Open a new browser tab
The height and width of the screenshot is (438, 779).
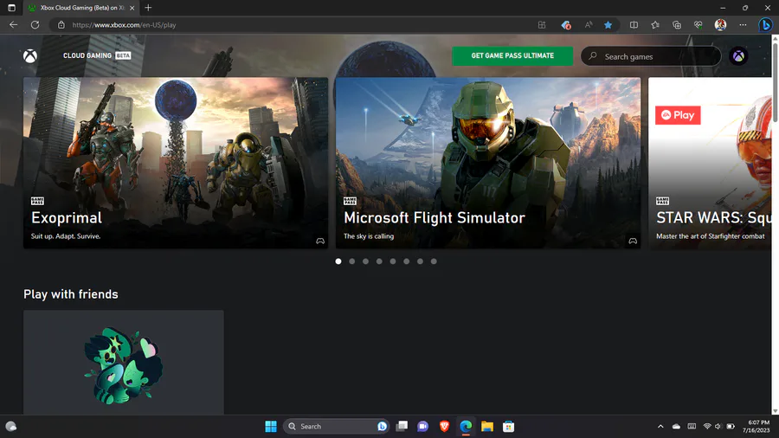[x=148, y=8]
